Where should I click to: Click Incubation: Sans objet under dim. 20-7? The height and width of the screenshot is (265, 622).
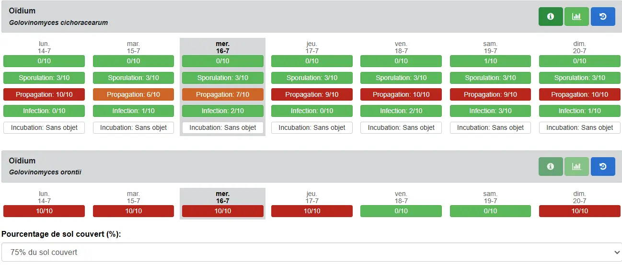click(579, 128)
